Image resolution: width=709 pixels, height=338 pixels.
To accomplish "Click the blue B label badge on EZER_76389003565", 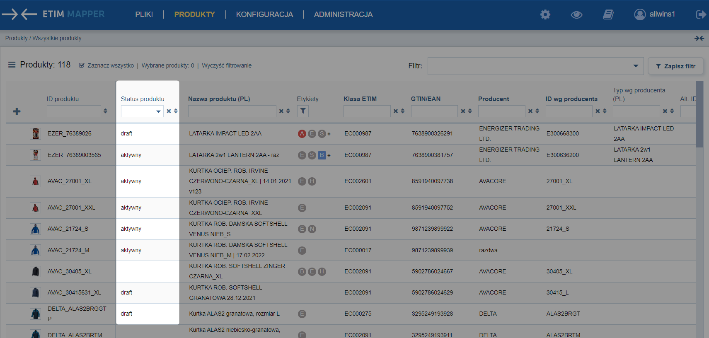I will click(322, 155).
